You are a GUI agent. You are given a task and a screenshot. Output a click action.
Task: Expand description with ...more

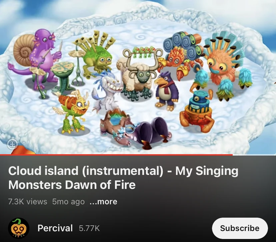tap(103, 202)
